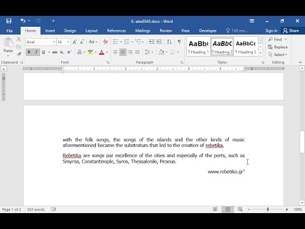Open the References tab

[116, 31]
